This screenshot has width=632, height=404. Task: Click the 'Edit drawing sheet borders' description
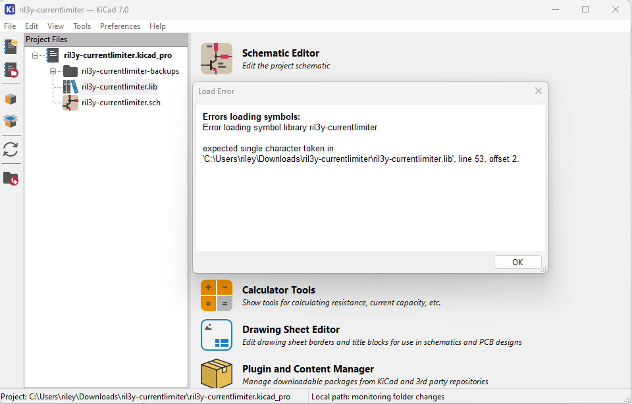382,342
